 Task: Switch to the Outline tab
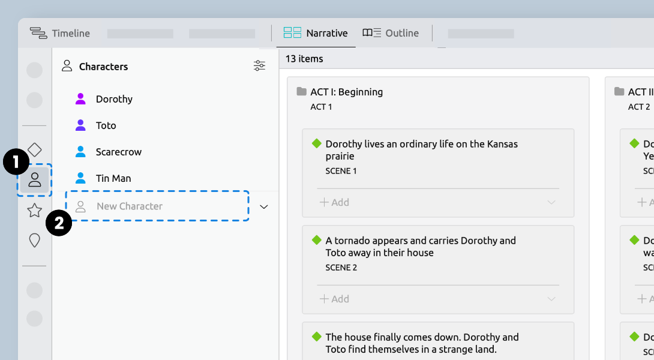[x=391, y=33]
